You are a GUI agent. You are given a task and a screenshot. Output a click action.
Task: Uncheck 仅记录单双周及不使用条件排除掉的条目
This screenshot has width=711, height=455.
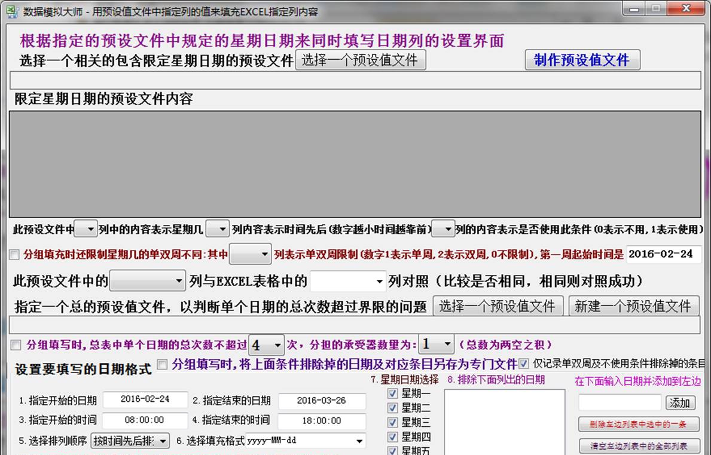525,365
